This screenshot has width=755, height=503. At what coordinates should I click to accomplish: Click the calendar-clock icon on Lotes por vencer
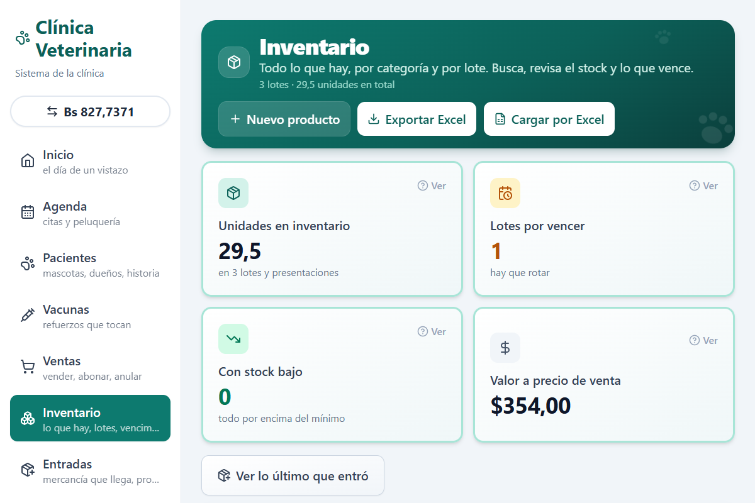[x=505, y=193]
